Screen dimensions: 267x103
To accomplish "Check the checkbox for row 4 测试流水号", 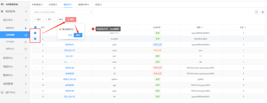I will tap(35, 50).
